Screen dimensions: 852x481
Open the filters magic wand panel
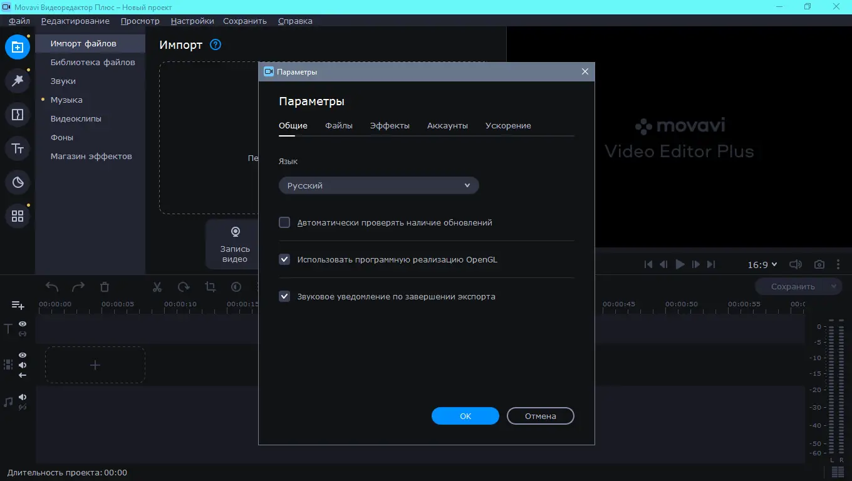click(18, 81)
